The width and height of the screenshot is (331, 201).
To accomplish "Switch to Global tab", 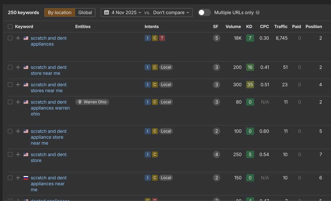I will coord(85,12).
